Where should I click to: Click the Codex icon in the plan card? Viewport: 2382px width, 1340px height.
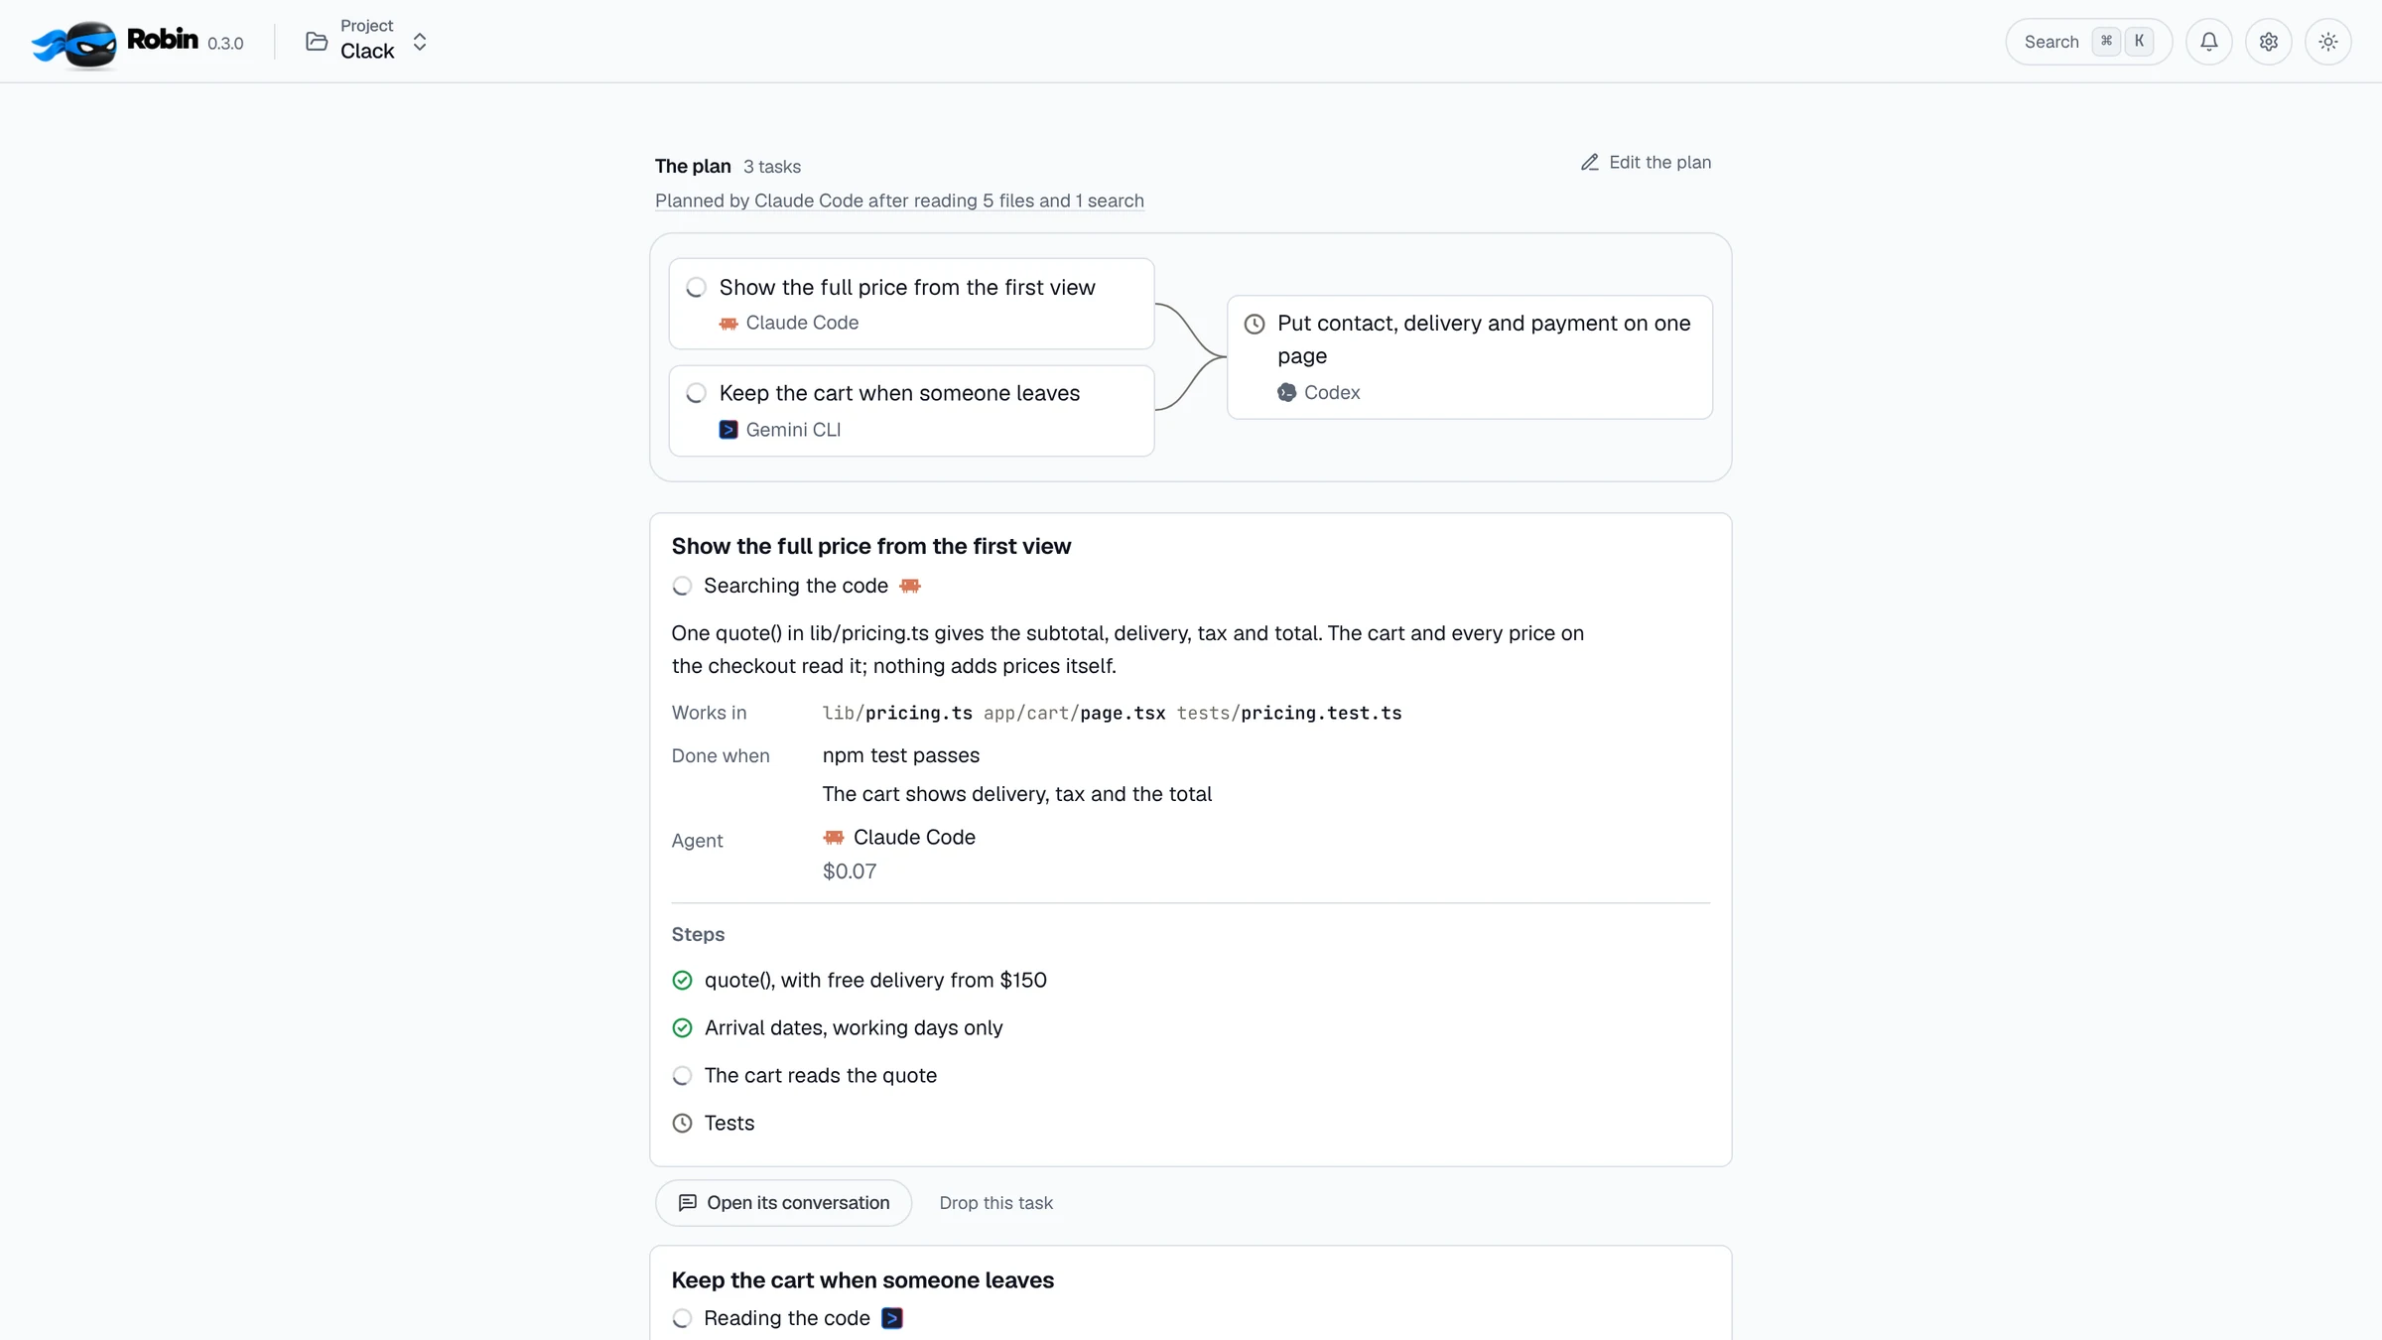(x=1287, y=392)
